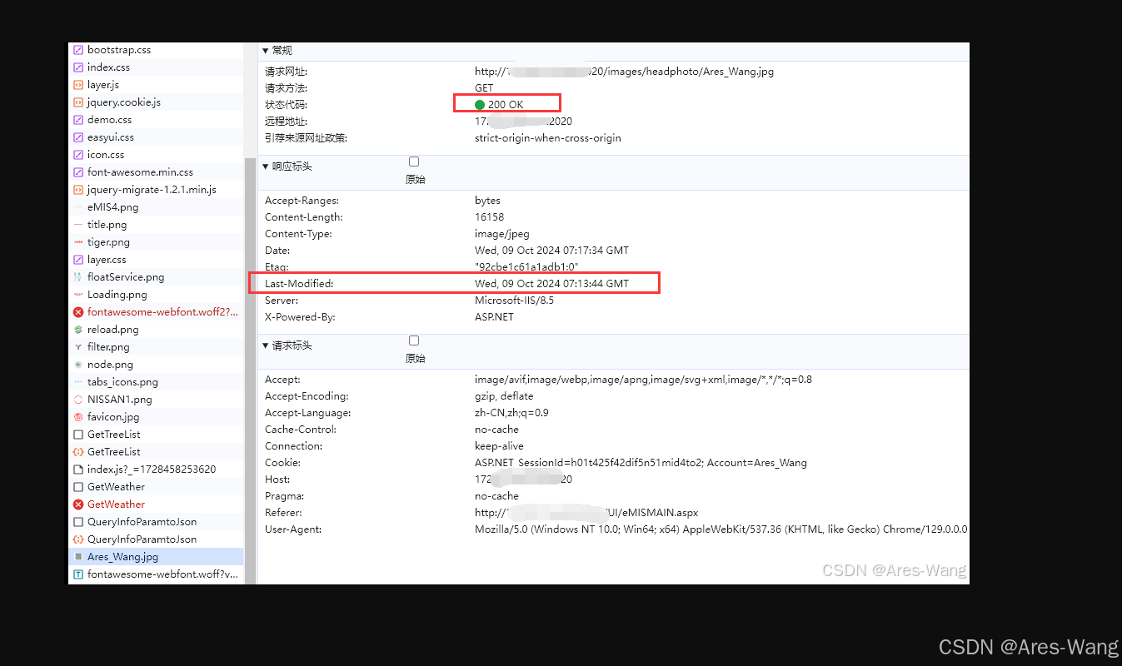Toggle the checkbox beside jquery.cookie.js

click(78, 102)
